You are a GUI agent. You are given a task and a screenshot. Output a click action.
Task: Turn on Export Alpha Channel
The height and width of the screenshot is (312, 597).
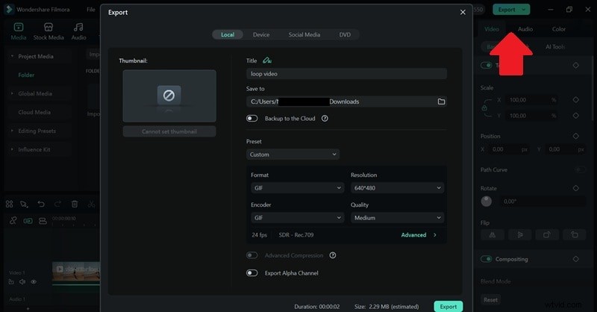tap(252, 273)
